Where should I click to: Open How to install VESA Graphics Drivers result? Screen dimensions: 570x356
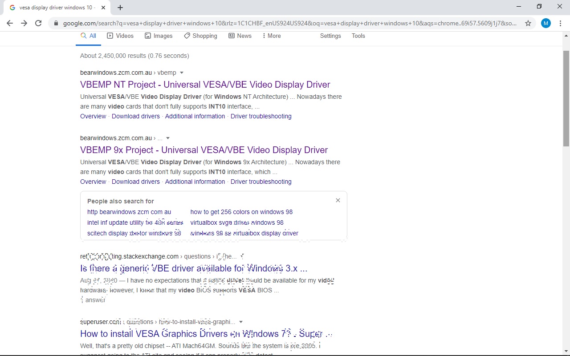pos(206,334)
